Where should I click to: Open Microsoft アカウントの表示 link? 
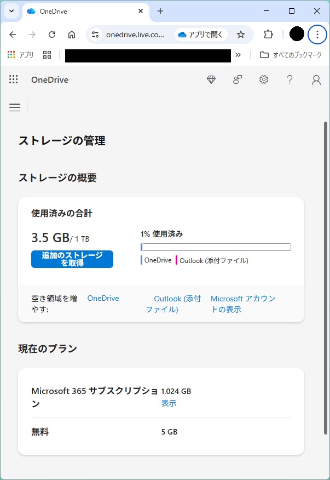(243, 304)
